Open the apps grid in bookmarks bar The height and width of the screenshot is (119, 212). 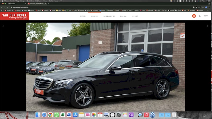coord(2,10)
